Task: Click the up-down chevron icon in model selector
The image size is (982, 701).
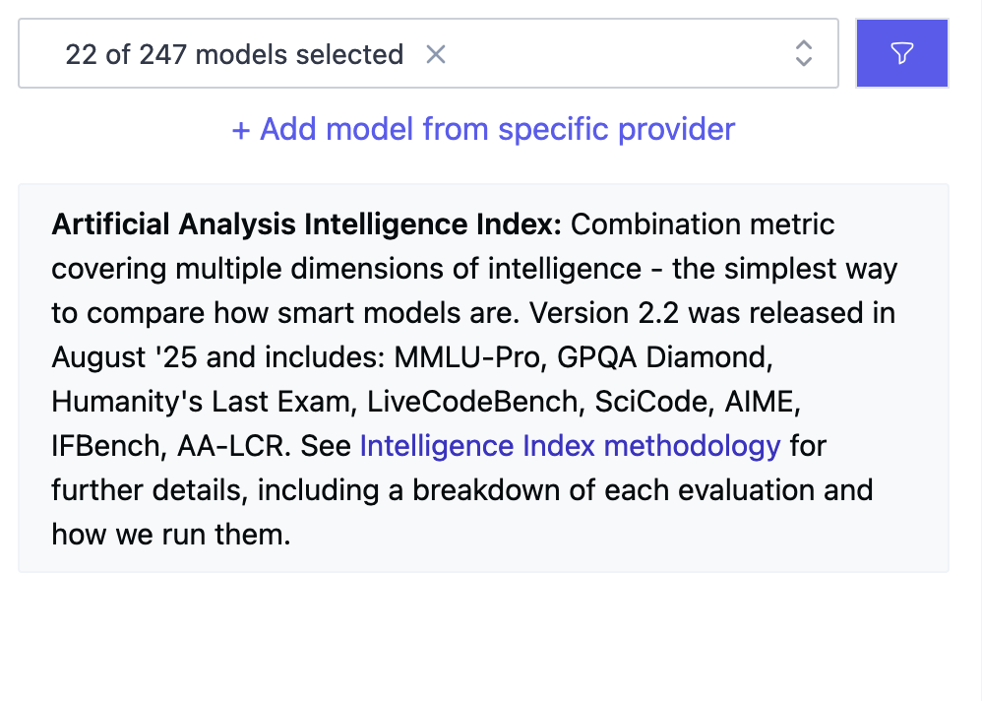Action: click(x=804, y=53)
